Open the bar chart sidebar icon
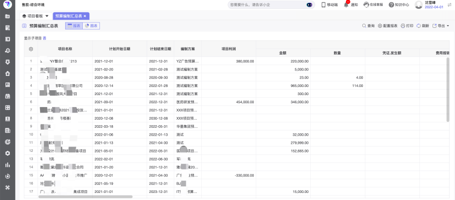 click(x=8, y=164)
